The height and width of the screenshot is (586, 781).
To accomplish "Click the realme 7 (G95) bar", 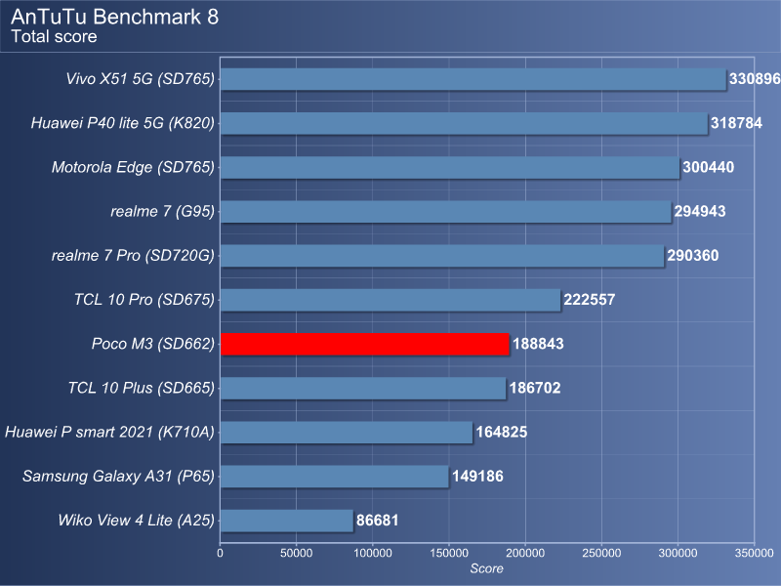I will (446, 211).
